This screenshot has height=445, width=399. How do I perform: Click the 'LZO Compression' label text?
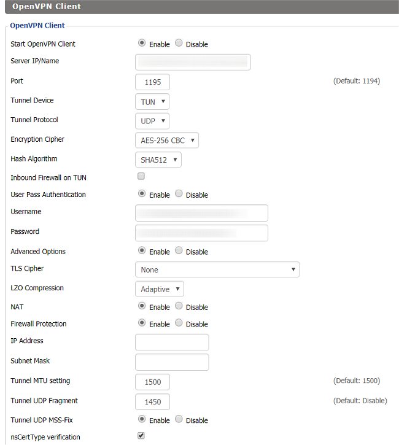pyautogui.click(x=37, y=288)
